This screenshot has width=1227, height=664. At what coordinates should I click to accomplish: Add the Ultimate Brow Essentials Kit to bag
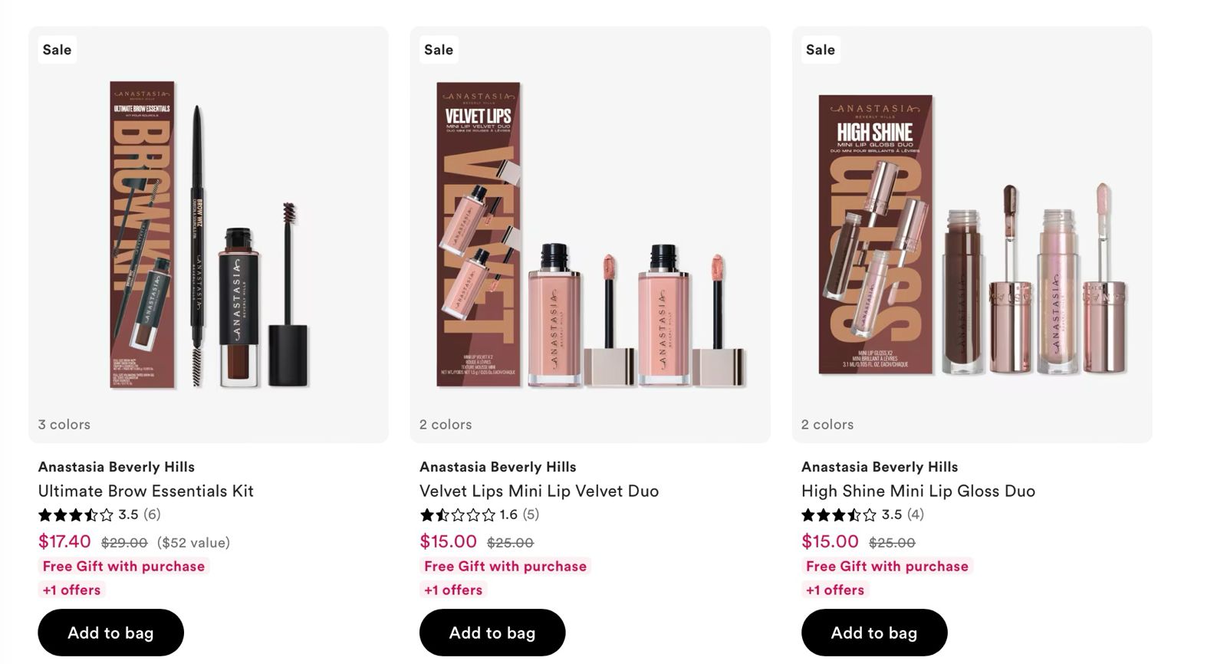(x=110, y=633)
